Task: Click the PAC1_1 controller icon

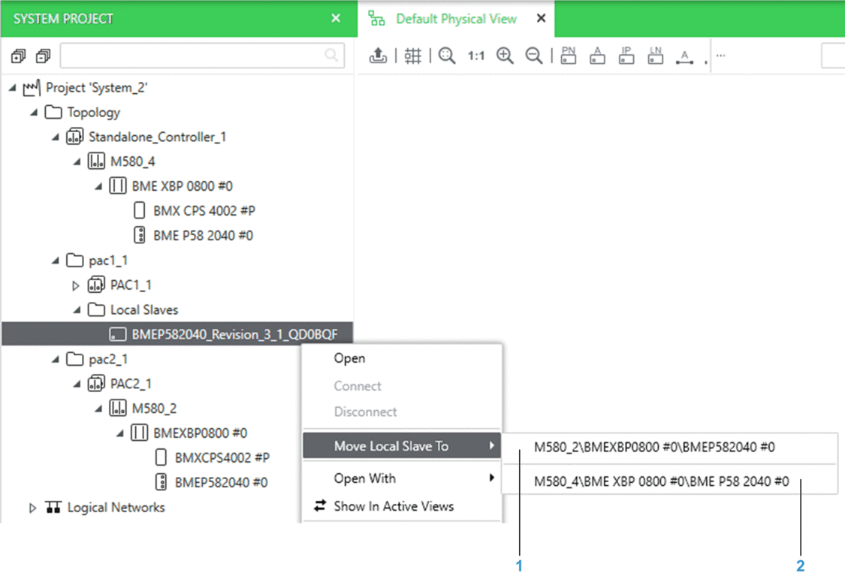Action: point(96,285)
